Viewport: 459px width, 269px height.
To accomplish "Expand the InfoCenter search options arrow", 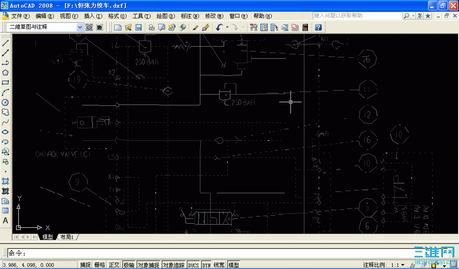I will point(413,16).
